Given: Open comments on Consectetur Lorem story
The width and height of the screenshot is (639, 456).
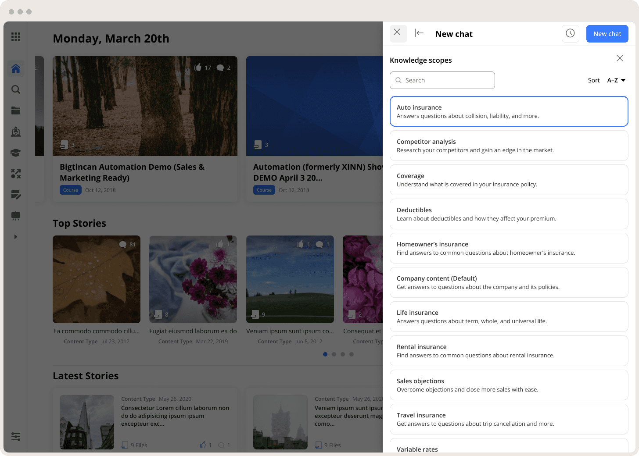Looking at the screenshot, I should point(221,445).
